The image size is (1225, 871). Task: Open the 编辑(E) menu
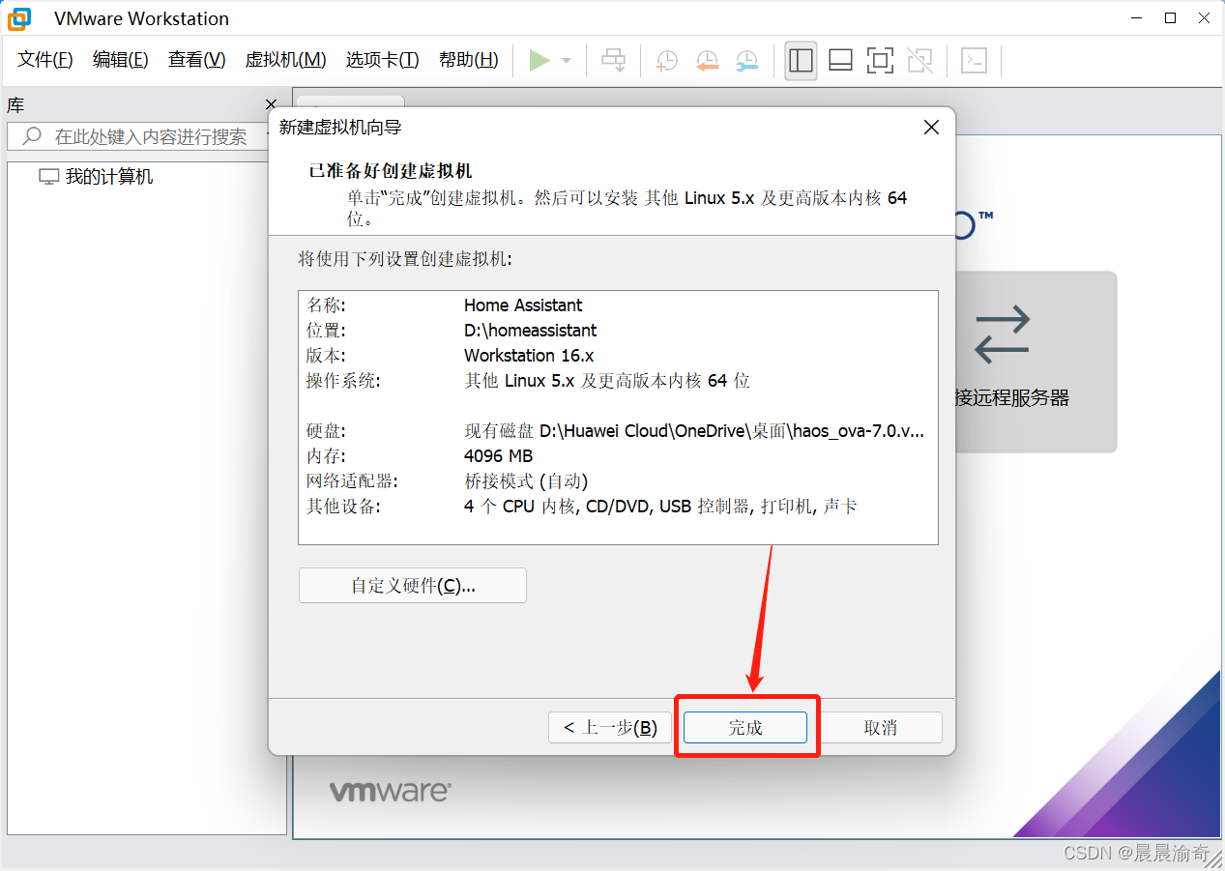tap(121, 60)
